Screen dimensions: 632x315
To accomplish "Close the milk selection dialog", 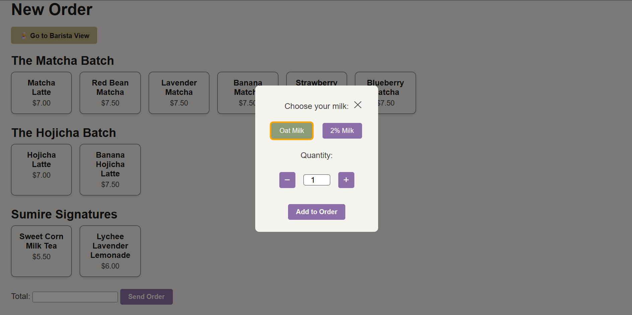I will pos(357,105).
